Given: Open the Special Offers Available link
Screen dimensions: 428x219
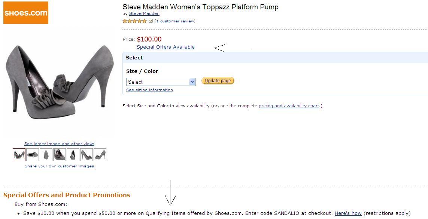Looking at the screenshot, I should (x=166, y=47).
